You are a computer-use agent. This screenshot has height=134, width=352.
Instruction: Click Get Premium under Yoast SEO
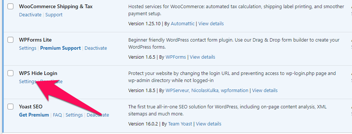tap(34, 115)
